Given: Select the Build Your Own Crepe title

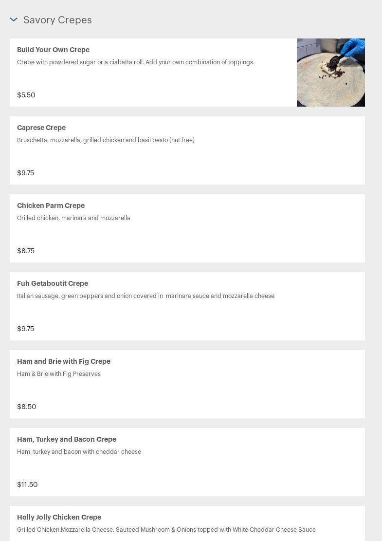Looking at the screenshot, I should click(53, 50).
